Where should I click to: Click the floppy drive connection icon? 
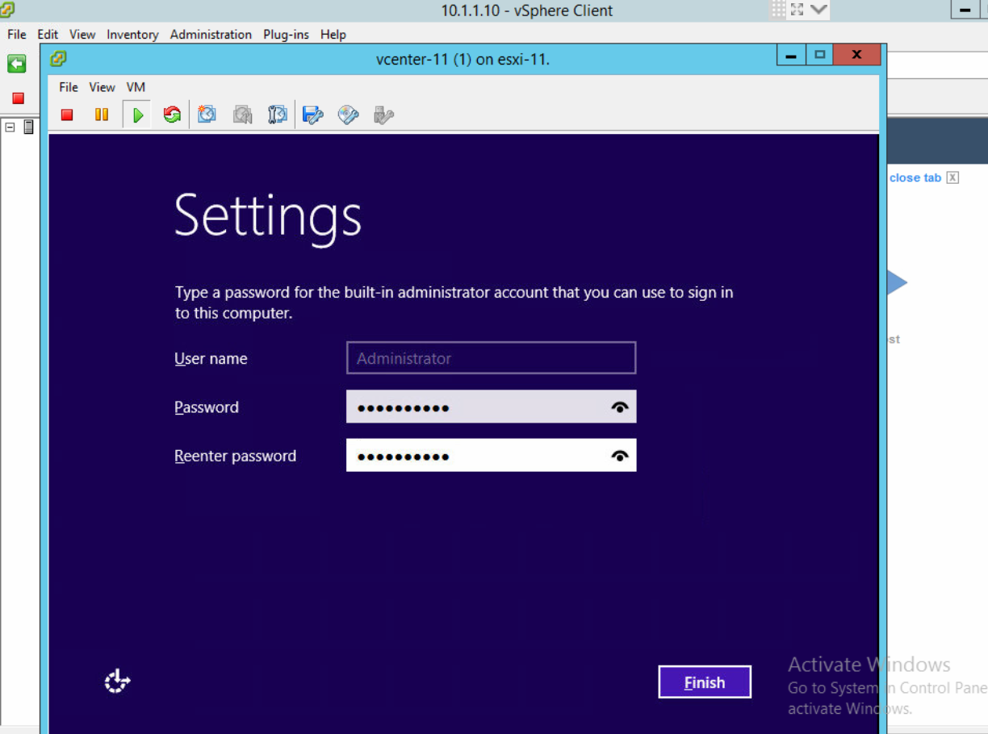point(312,115)
